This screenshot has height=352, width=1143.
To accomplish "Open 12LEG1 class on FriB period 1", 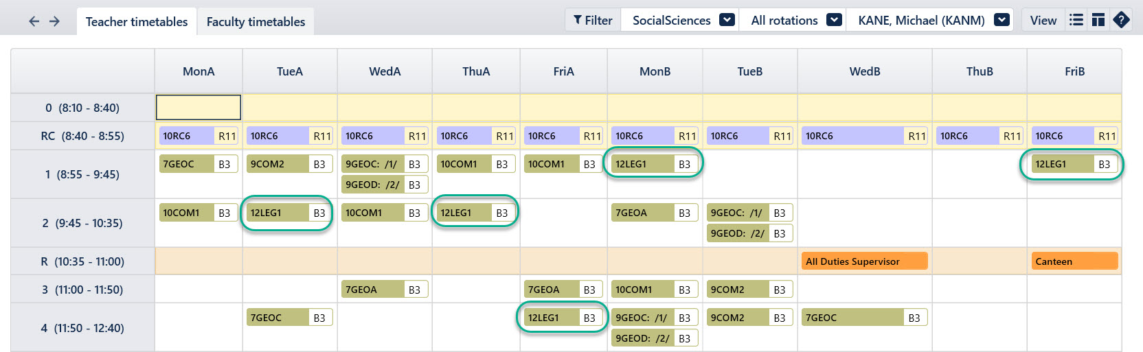I will [x=1072, y=165].
